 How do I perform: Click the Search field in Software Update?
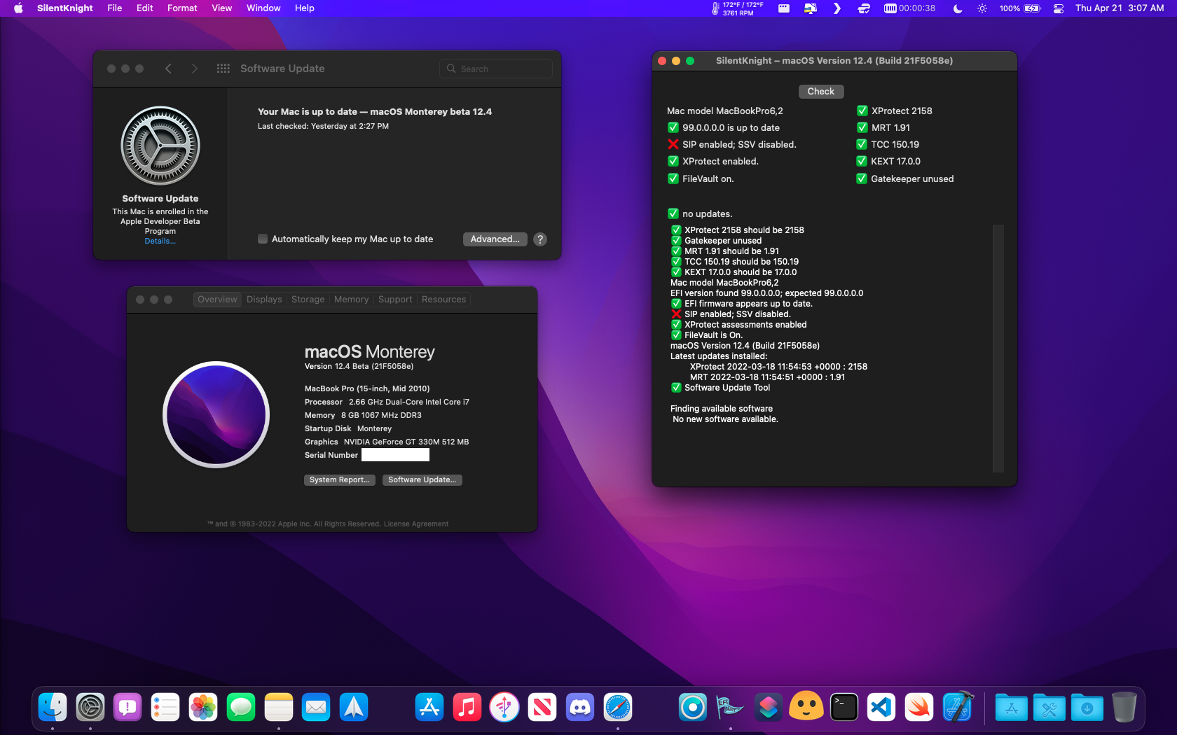[496, 69]
